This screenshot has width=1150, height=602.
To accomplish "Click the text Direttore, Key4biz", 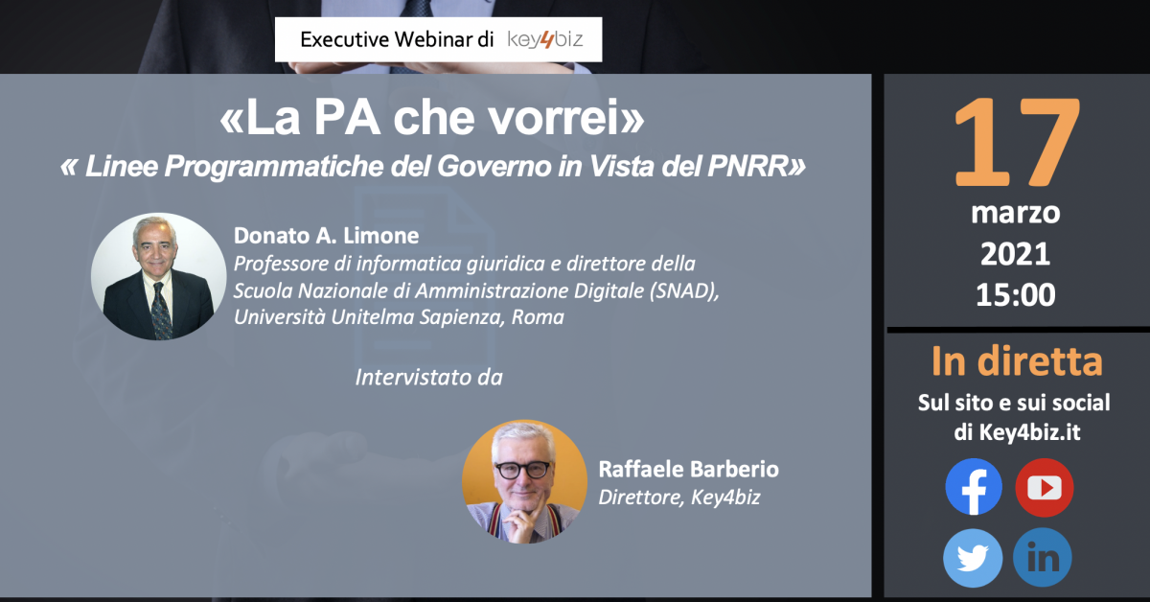I will click(678, 497).
